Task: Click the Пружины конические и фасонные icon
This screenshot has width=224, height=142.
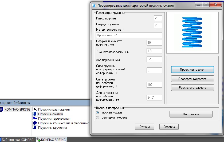Action: 35,123
